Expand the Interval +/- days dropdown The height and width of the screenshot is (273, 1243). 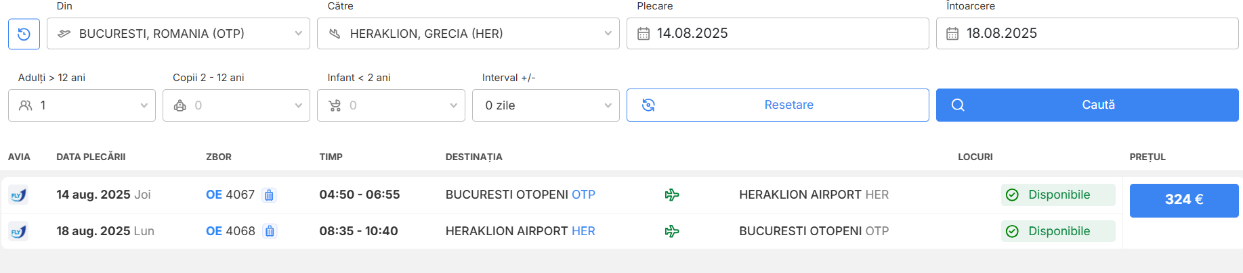[545, 105]
